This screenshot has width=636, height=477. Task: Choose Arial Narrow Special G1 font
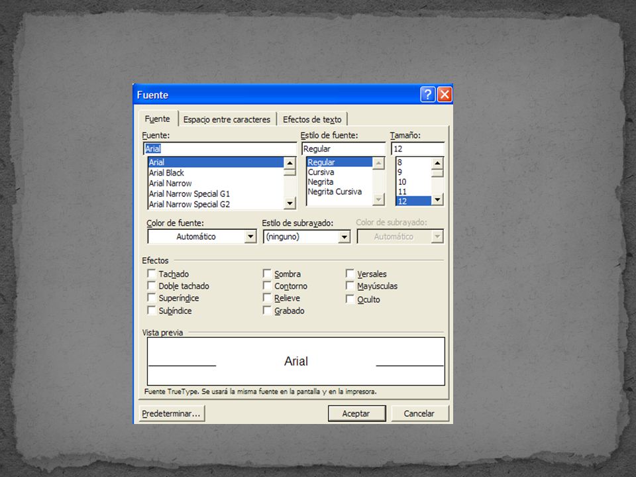(216, 194)
